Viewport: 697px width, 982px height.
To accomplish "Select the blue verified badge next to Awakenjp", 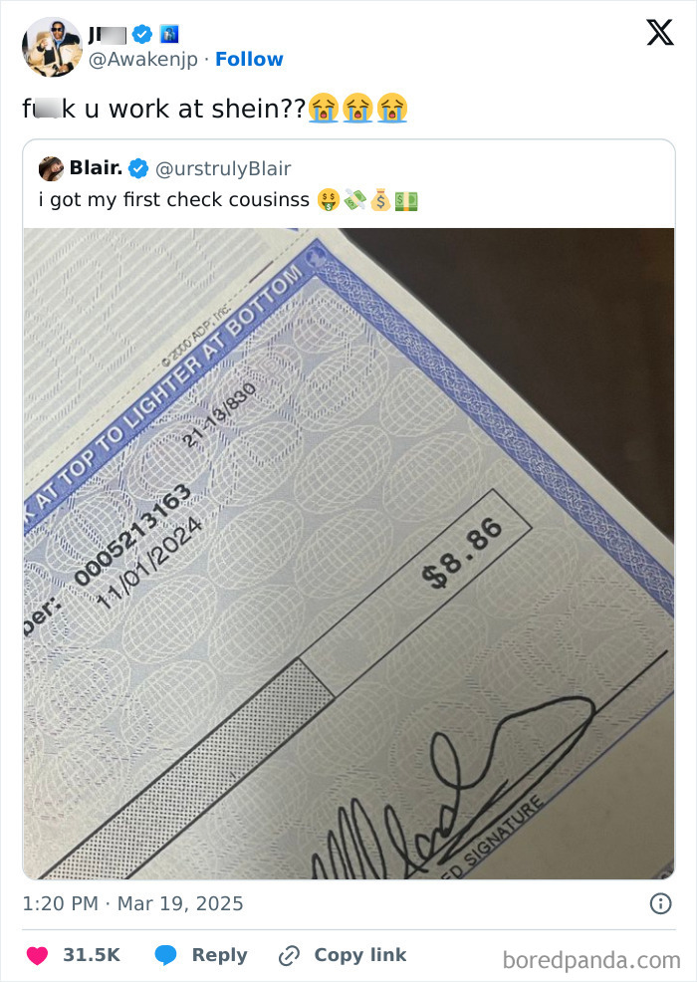I will (x=141, y=33).
